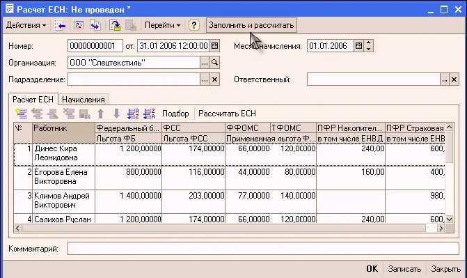
Task: Click into the Комментарий input field
Action: 263,249
